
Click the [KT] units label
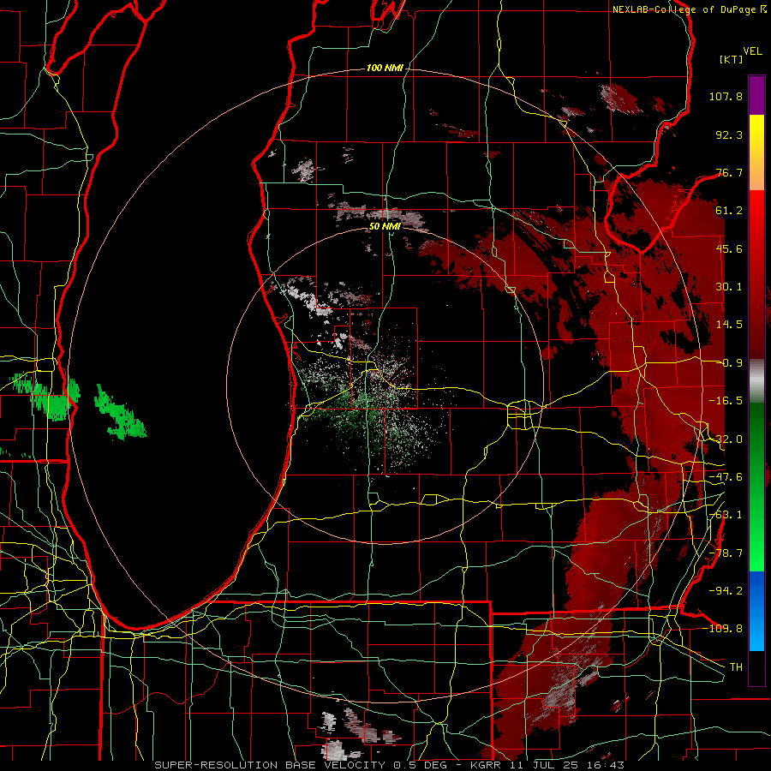point(732,59)
